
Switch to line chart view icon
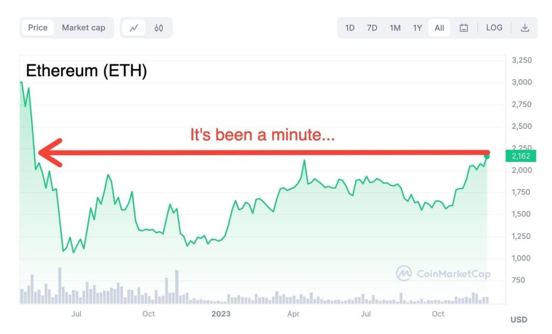pyautogui.click(x=134, y=28)
